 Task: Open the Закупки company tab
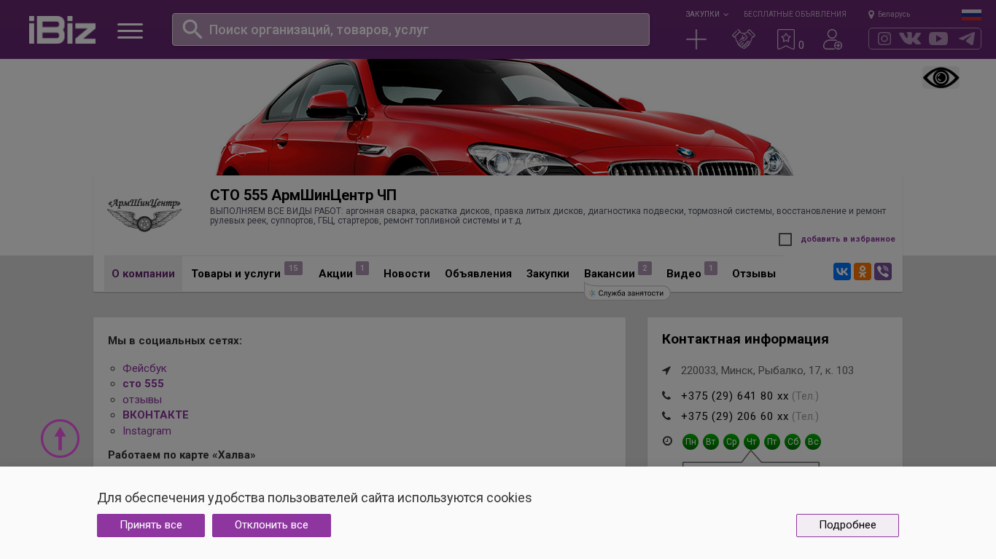click(x=548, y=274)
